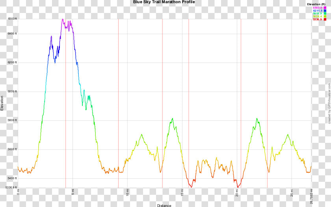The width and height of the screenshot is (331, 207).
Task: Click the magenta summit peak of the elevation curve
Action: pos(63,20)
